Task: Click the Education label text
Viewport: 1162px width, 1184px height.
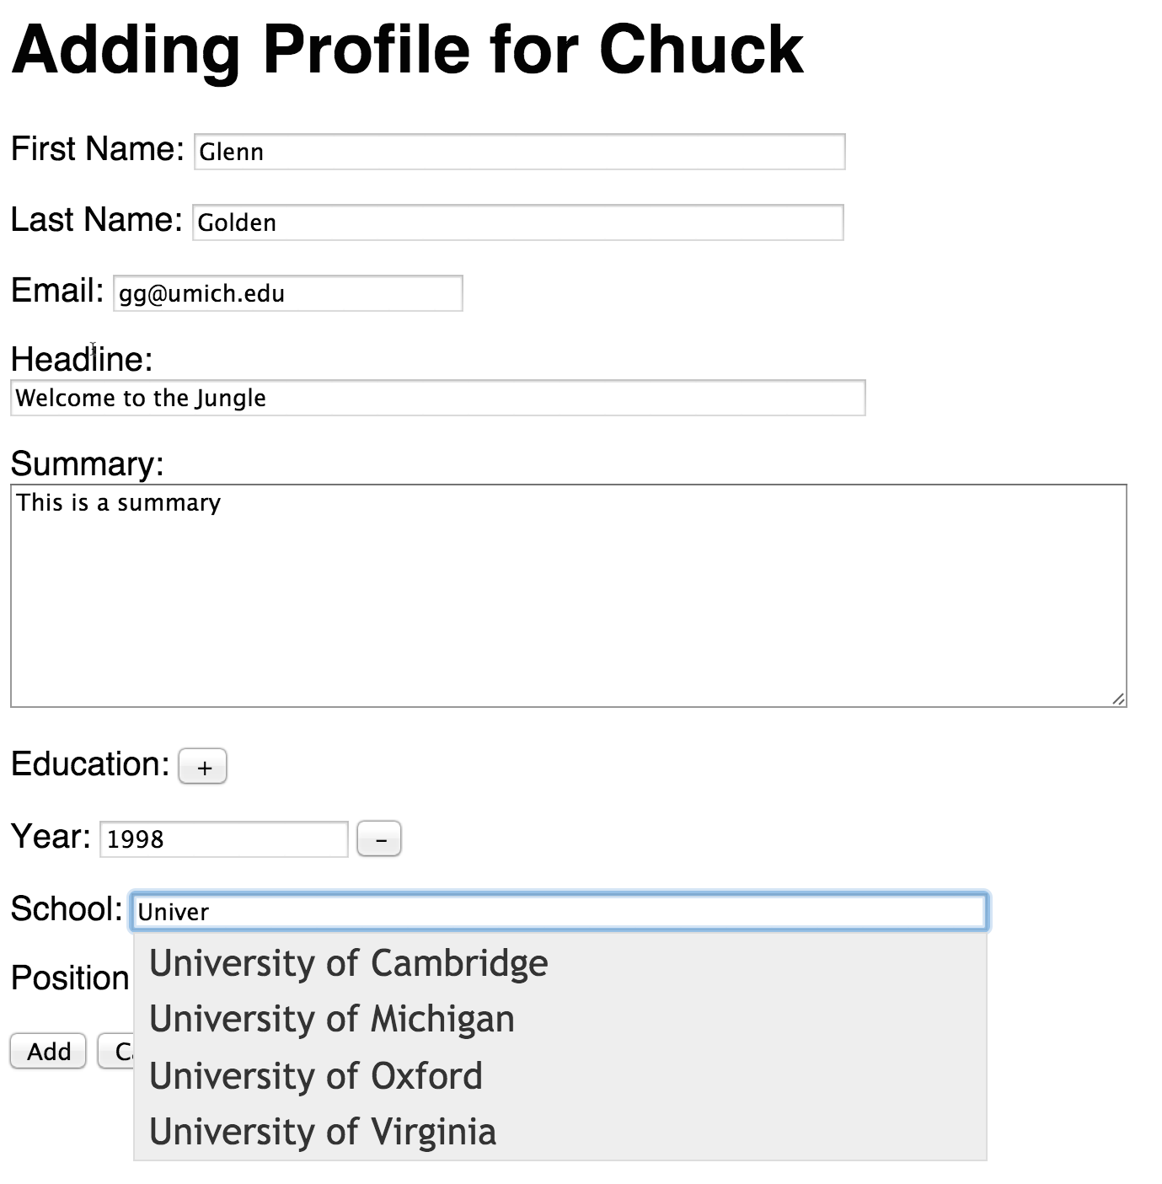Action: [x=90, y=764]
